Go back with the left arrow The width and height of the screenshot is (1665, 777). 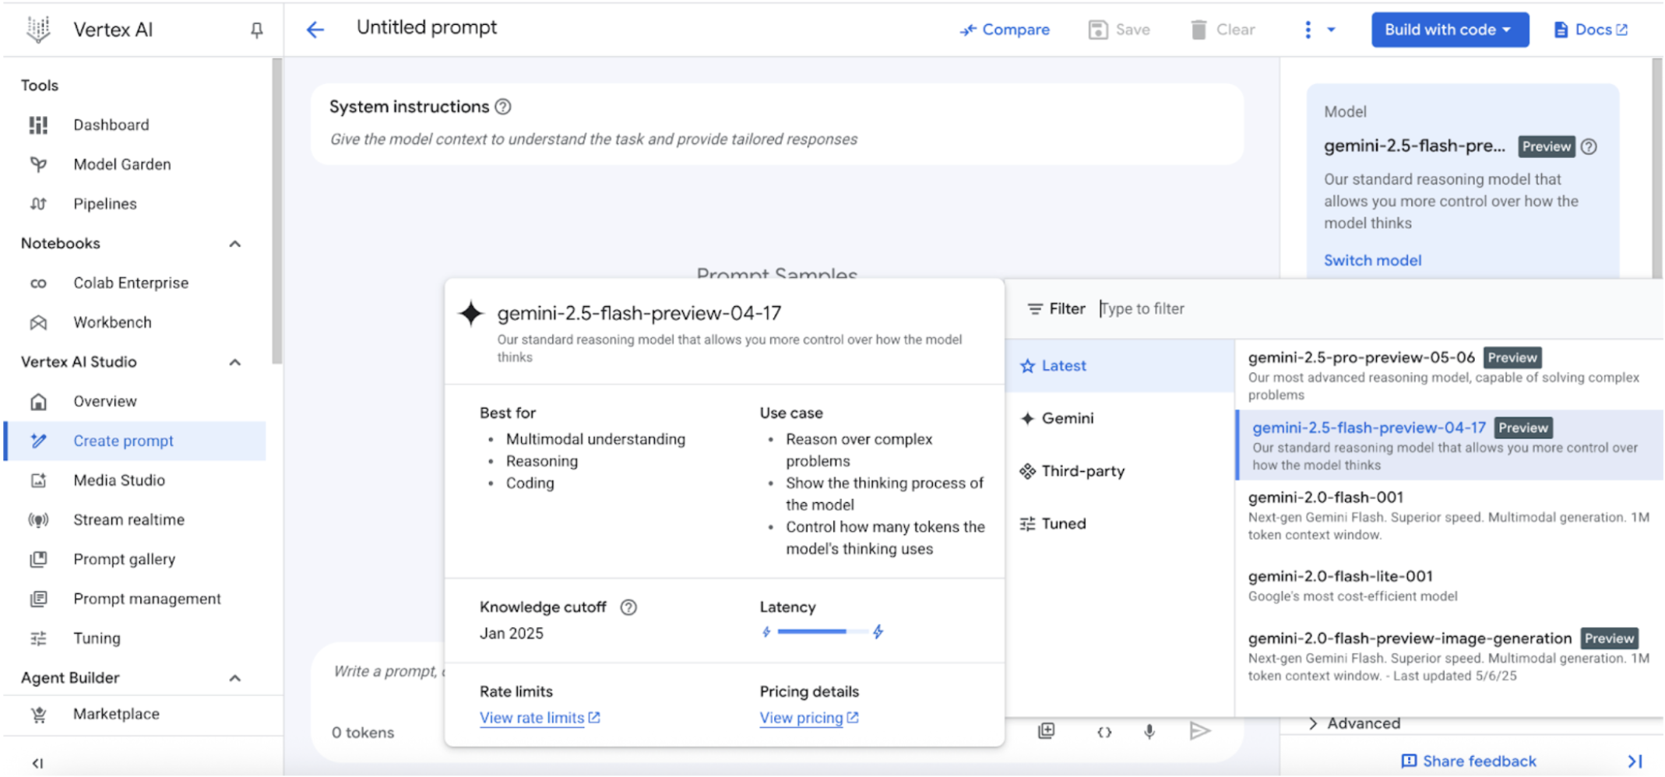pos(315,30)
